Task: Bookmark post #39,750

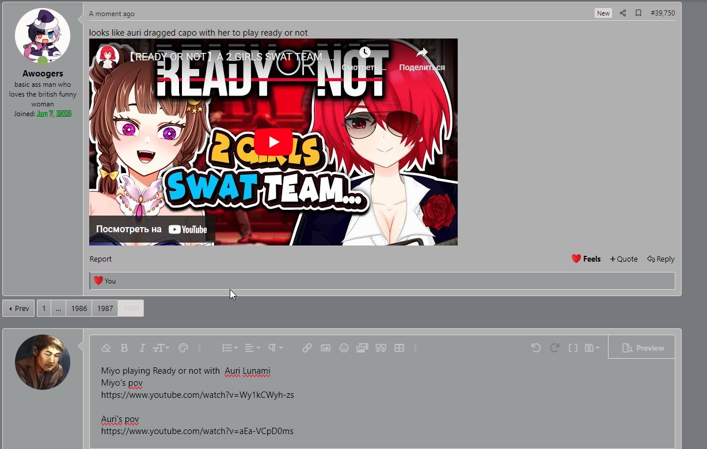Action: (638, 13)
